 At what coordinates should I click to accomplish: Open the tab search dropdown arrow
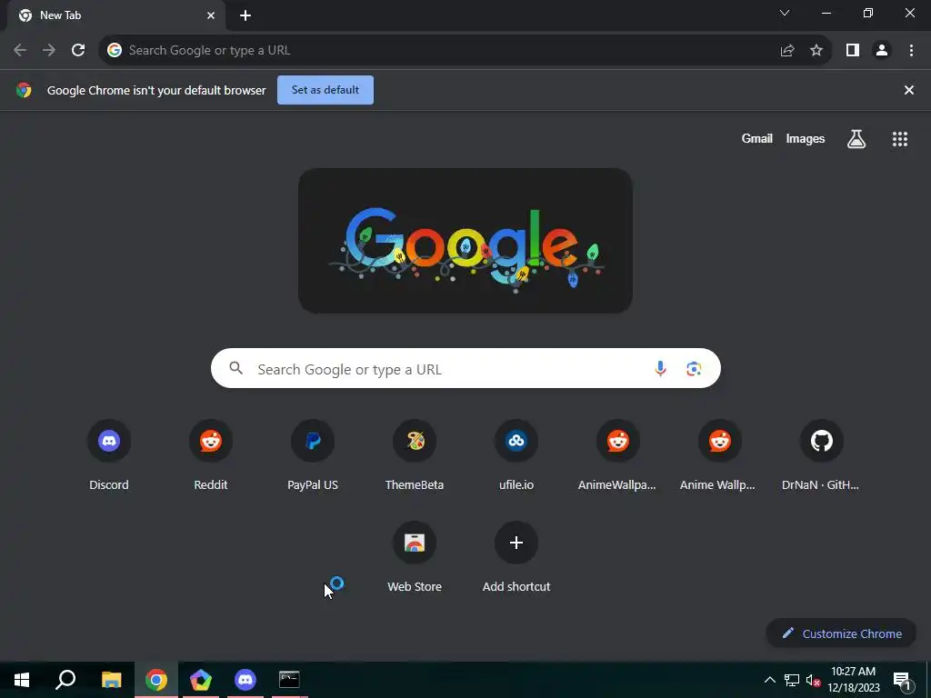(x=785, y=13)
